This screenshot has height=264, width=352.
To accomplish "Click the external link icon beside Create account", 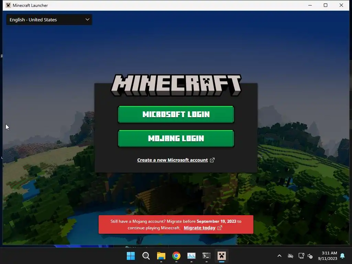I will point(212,160).
